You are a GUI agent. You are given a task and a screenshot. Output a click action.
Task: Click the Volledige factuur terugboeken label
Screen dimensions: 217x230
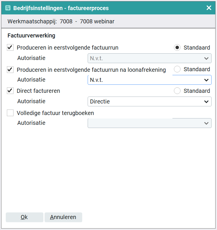55,113
